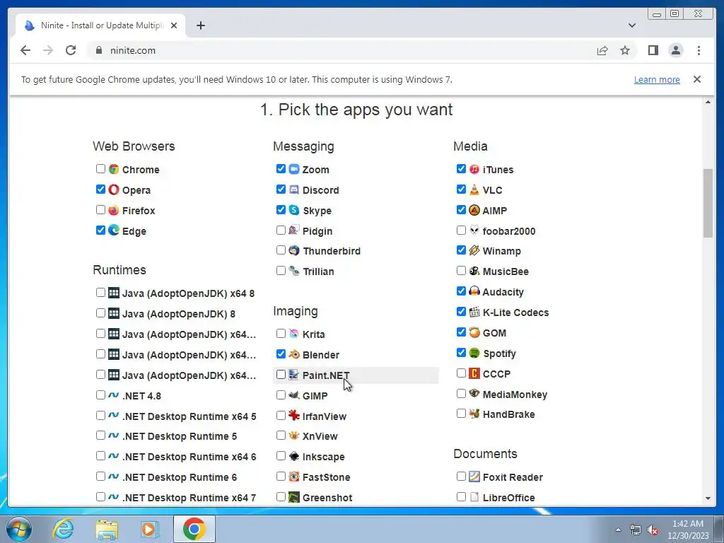This screenshot has height=543, width=724.
Task: Check the Java (AdoptOpenJDK) x64 8 checkbox
Action: [100, 292]
